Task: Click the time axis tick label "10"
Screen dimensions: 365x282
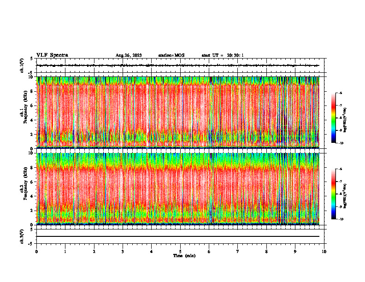Action: coord(324,252)
